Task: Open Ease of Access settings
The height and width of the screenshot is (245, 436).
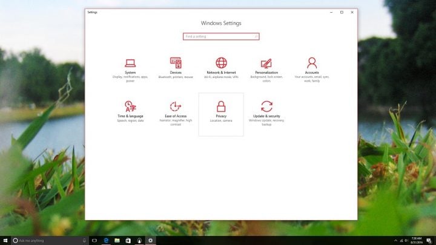Action: (x=176, y=114)
